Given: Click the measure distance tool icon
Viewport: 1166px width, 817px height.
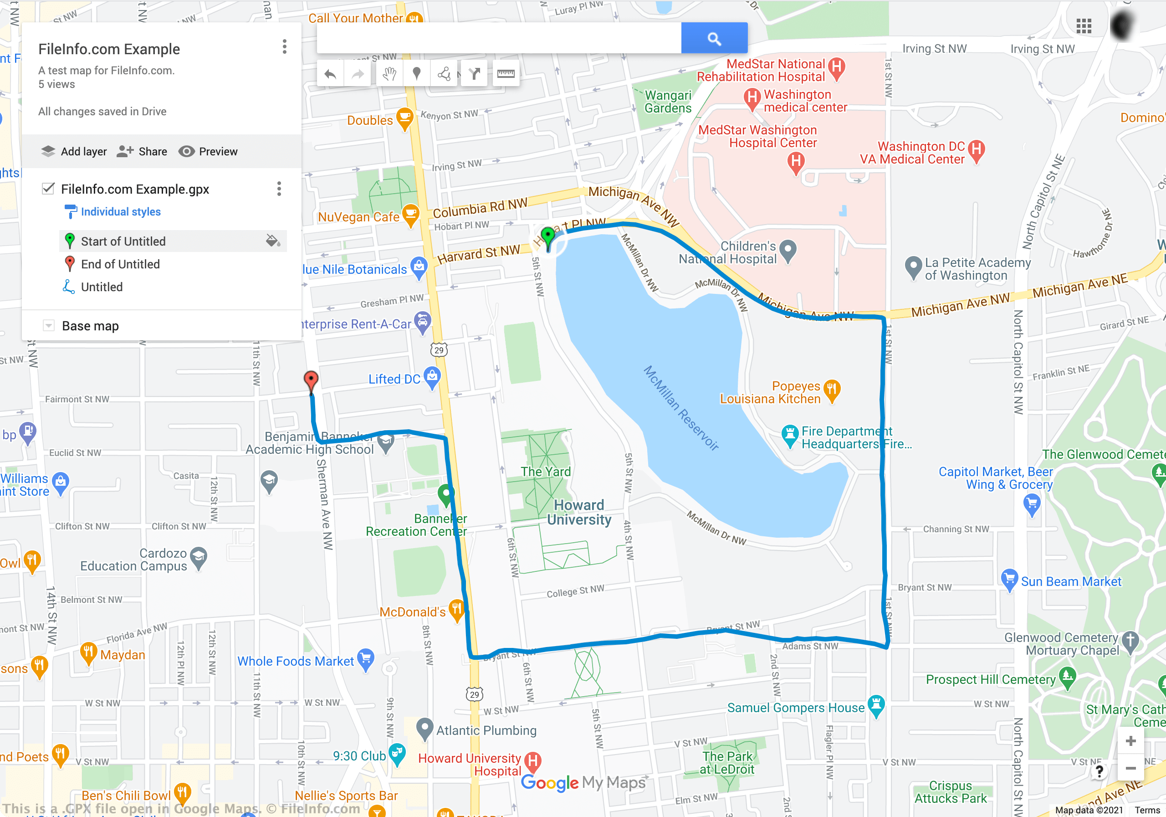Looking at the screenshot, I should coord(507,73).
